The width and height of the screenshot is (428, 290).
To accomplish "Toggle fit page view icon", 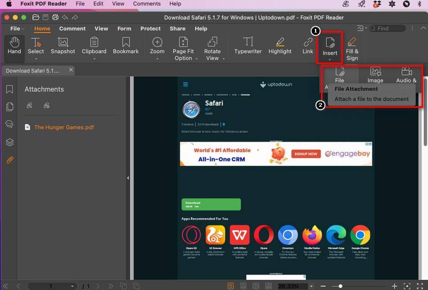I will (407, 286).
